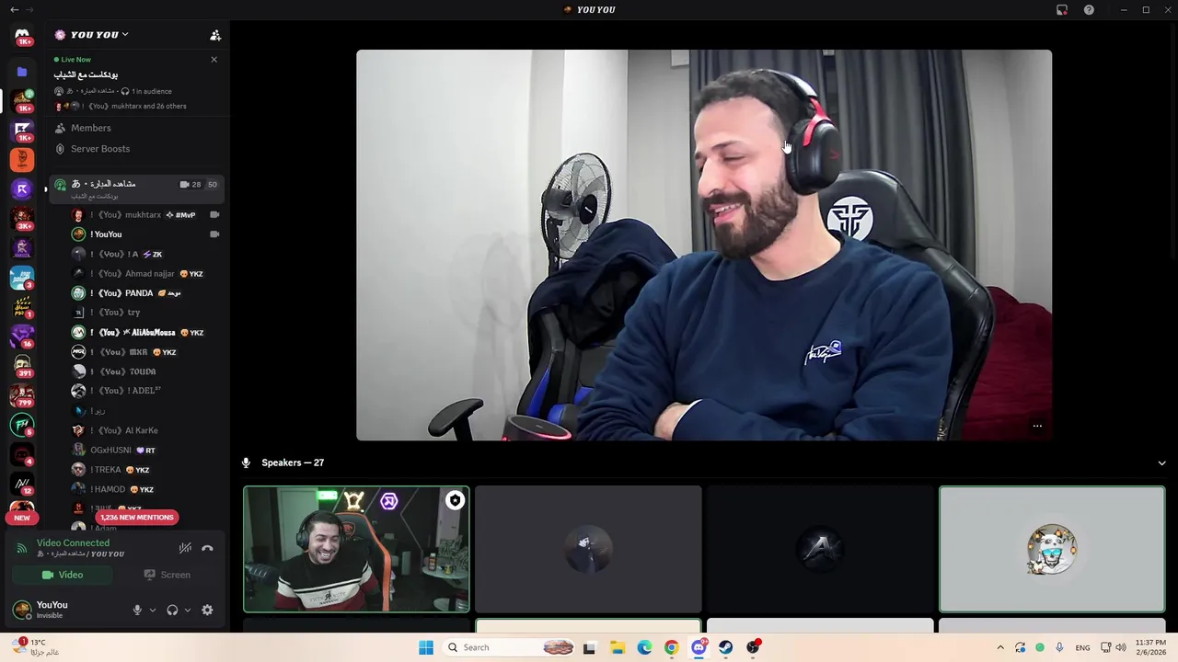Start Screen share button
Image resolution: width=1178 pixels, height=662 pixels.
tap(167, 575)
